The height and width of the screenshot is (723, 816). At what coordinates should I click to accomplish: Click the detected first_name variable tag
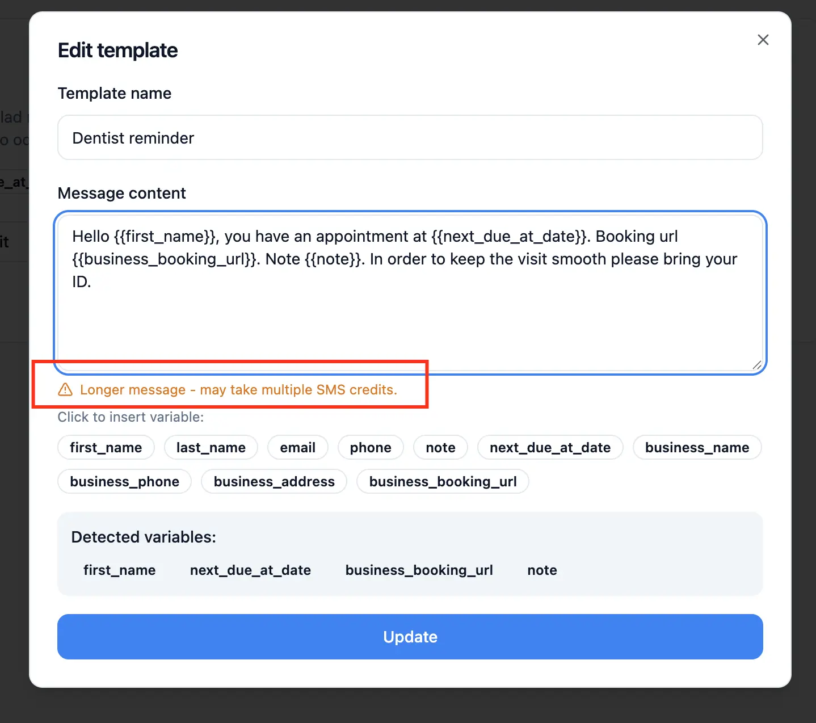pos(120,570)
